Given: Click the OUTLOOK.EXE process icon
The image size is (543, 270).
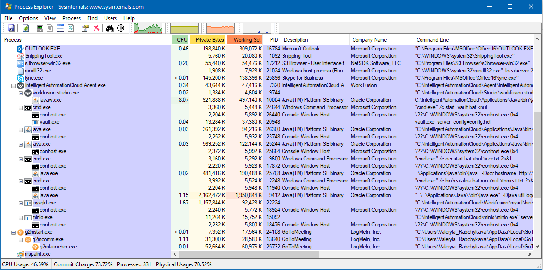Looking at the screenshot, I should click(21, 49).
